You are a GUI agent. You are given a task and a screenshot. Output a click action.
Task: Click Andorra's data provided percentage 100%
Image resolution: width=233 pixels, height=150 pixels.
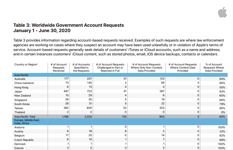click(x=222, y=127)
